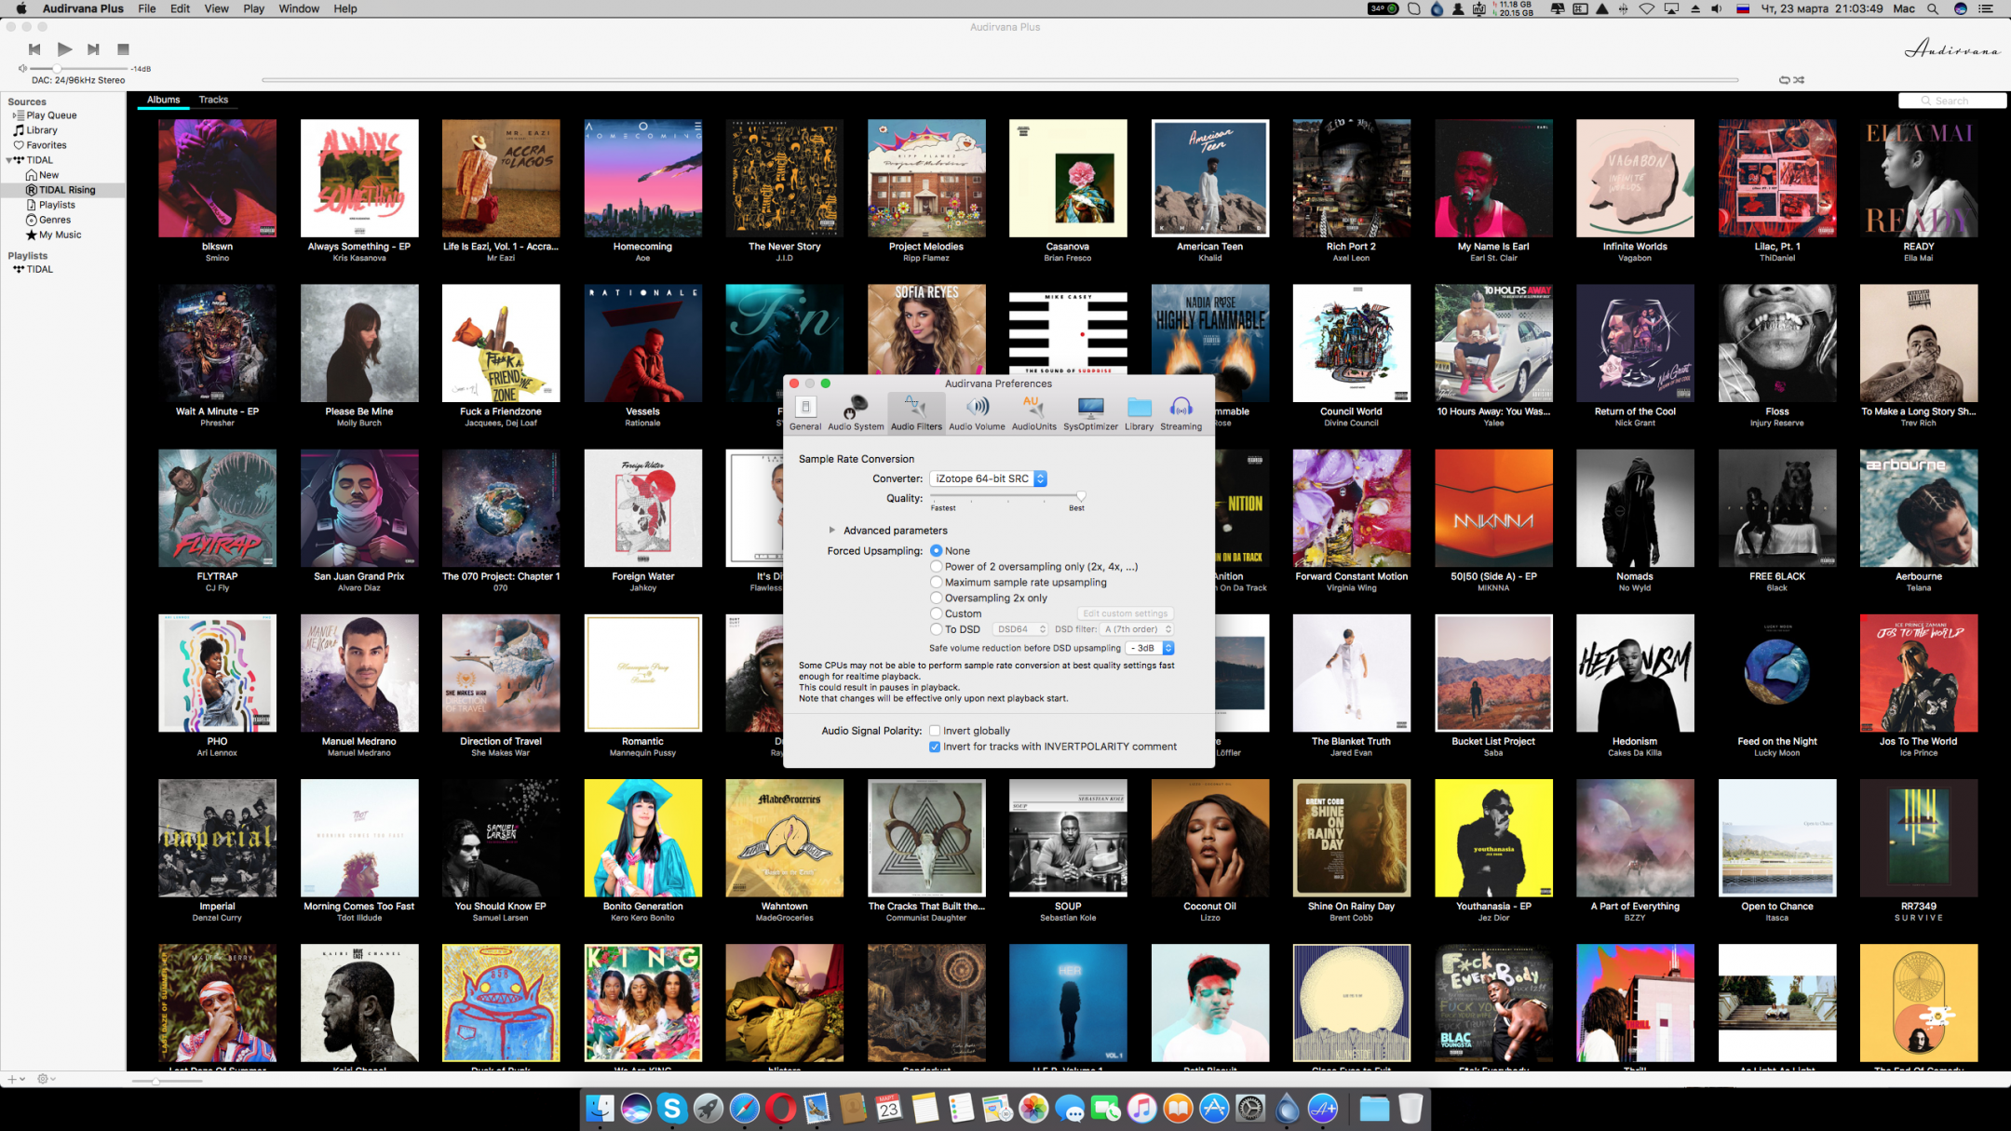The image size is (2011, 1131).
Task: Open Spotlight search in menu bar
Action: [x=1933, y=8]
